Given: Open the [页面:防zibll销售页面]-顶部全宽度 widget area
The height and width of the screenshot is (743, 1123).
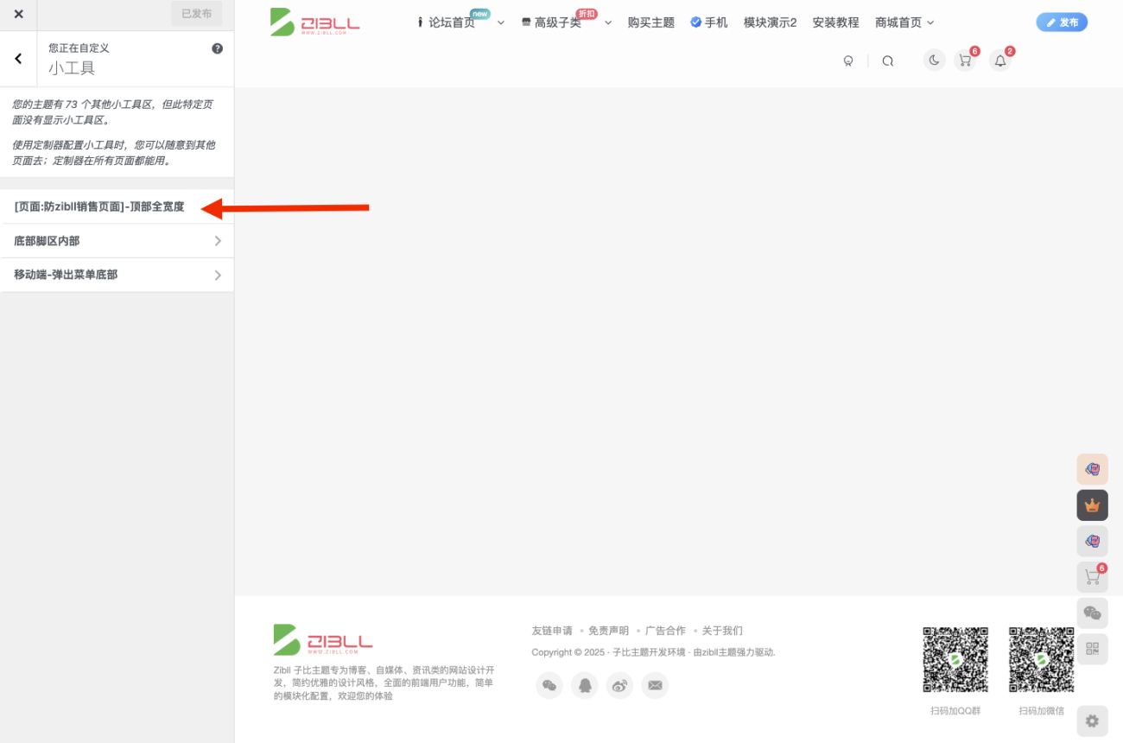Looking at the screenshot, I should tap(117, 207).
